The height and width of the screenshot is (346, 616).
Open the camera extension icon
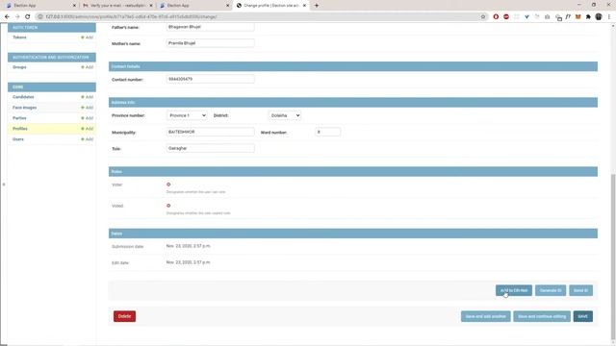click(x=548, y=17)
